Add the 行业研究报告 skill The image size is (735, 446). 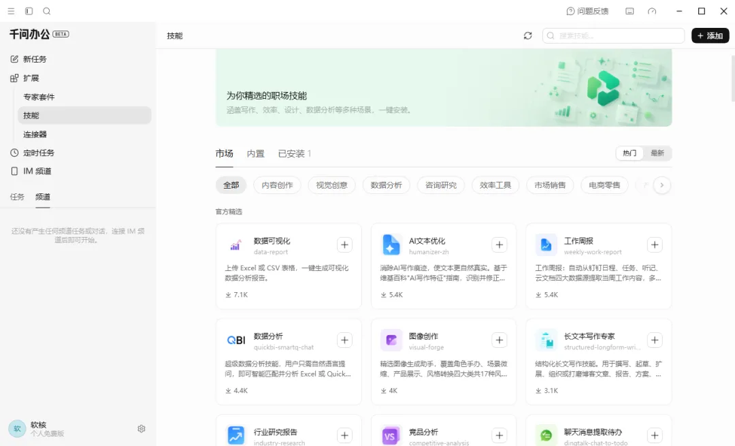tap(344, 436)
